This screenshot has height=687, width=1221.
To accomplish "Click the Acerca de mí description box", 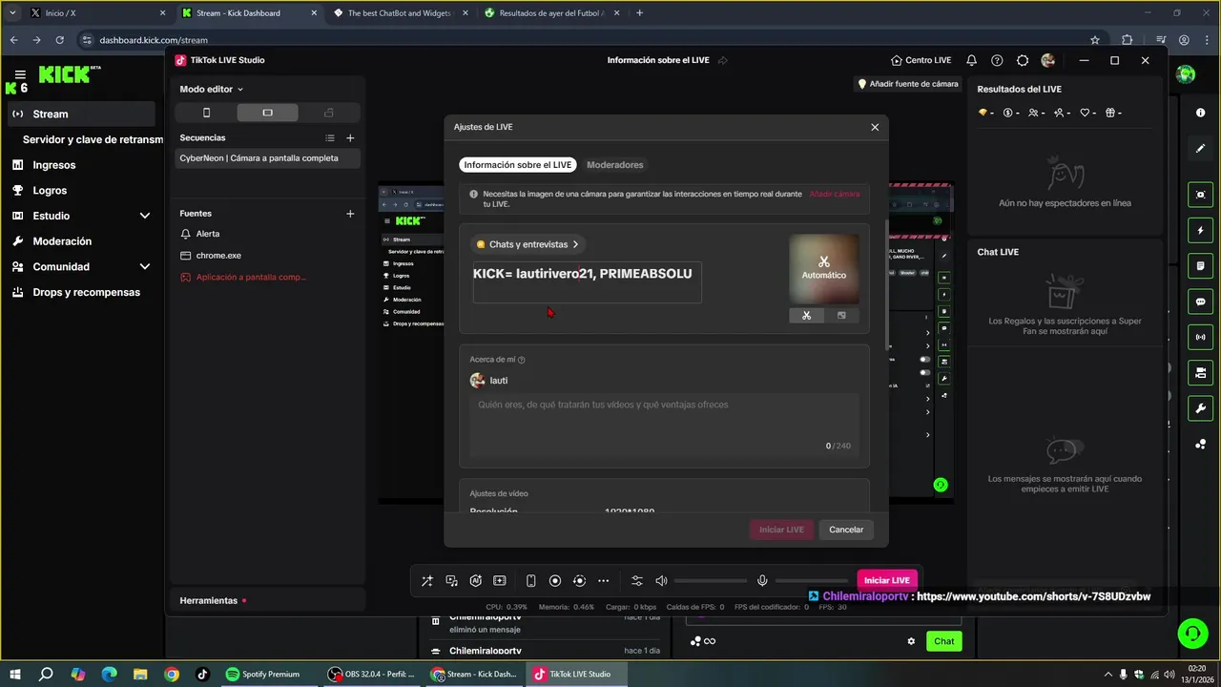I will point(664,424).
